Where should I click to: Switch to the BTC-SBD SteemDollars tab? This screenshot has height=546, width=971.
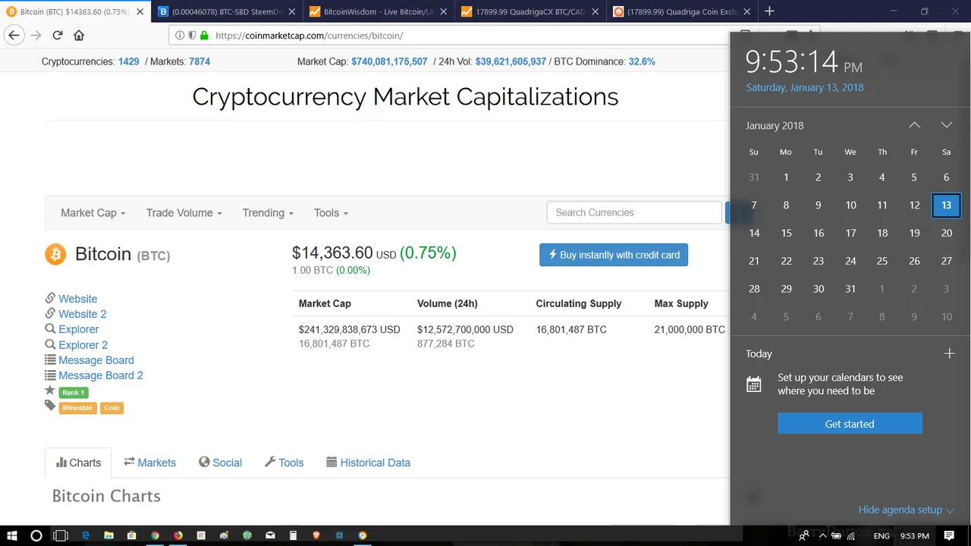pyautogui.click(x=227, y=11)
